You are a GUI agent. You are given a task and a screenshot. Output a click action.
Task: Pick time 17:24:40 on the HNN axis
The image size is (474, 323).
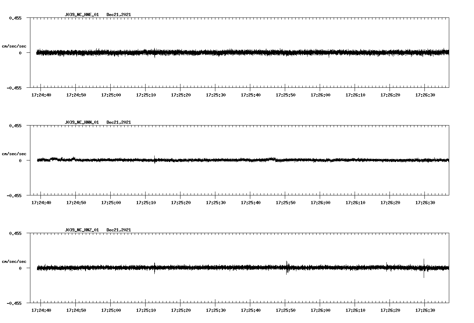click(41, 202)
